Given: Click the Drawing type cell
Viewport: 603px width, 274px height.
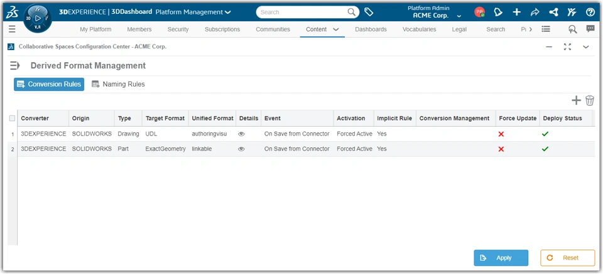Looking at the screenshot, I should pyautogui.click(x=128, y=134).
